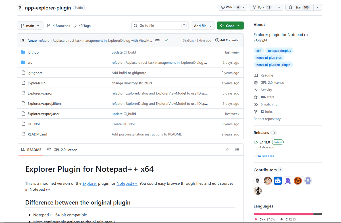Click the Explorer link in README text

90,183
